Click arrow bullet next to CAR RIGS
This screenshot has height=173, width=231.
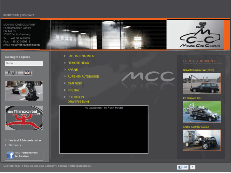(65, 83)
